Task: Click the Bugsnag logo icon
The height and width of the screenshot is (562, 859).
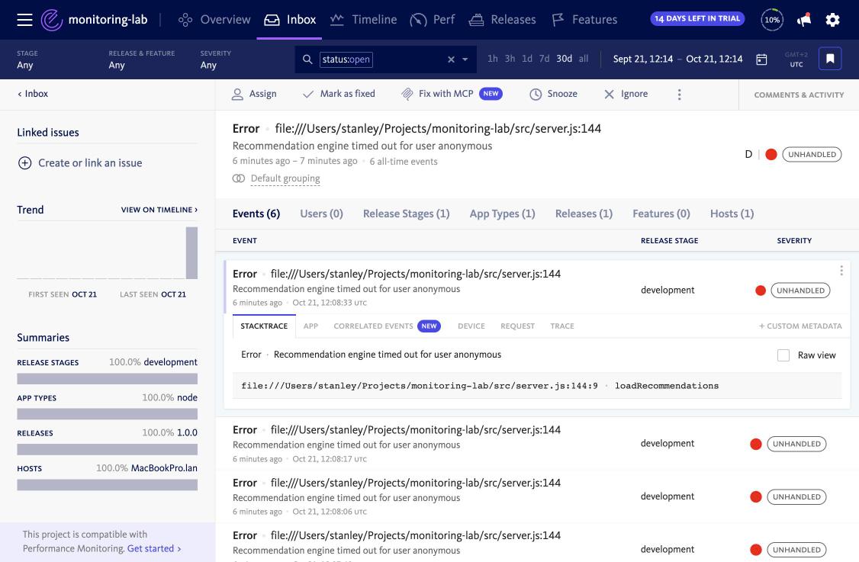Action: point(52,20)
